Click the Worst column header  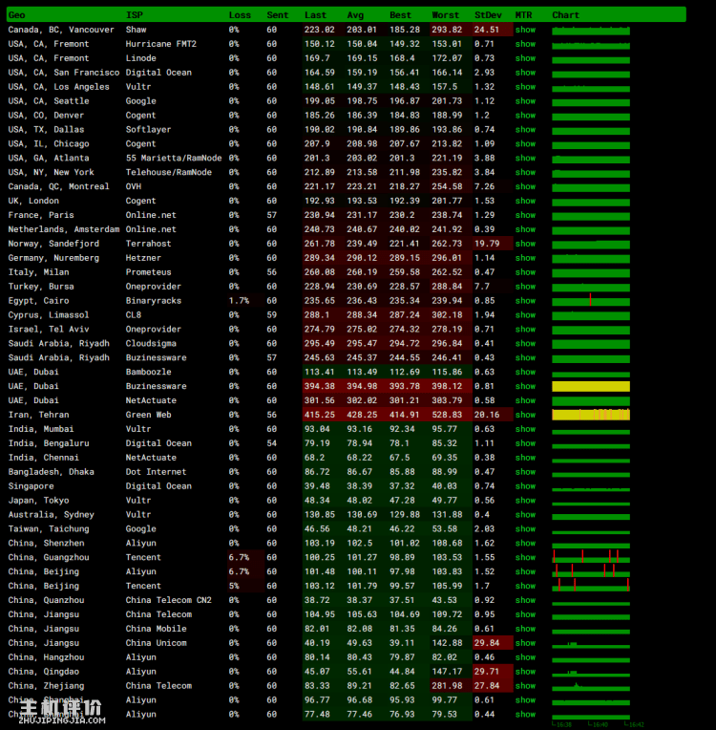pos(445,15)
